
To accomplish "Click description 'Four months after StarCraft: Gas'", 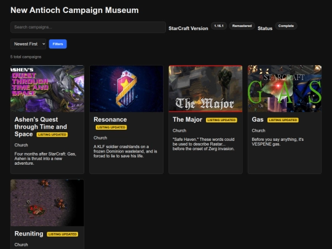I will (x=45, y=159).
